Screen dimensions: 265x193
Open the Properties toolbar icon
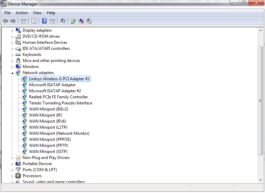pyautogui.click(x=34, y=21)
